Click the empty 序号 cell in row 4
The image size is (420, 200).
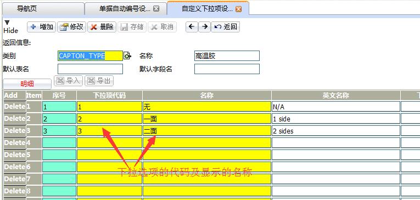point(59,143)
